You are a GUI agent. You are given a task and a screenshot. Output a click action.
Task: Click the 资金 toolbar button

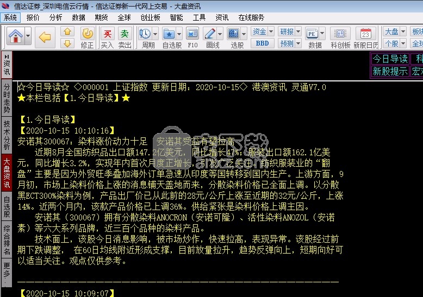259,31
